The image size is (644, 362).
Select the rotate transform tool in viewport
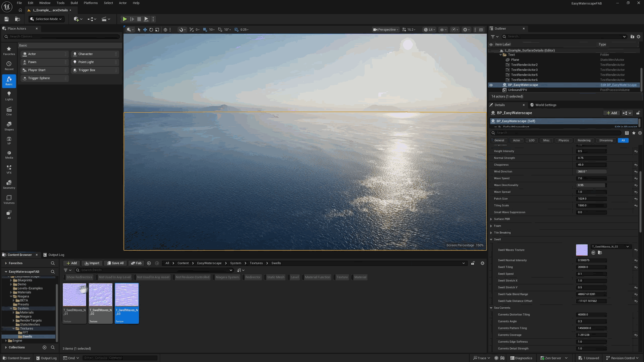click(151, 29)
